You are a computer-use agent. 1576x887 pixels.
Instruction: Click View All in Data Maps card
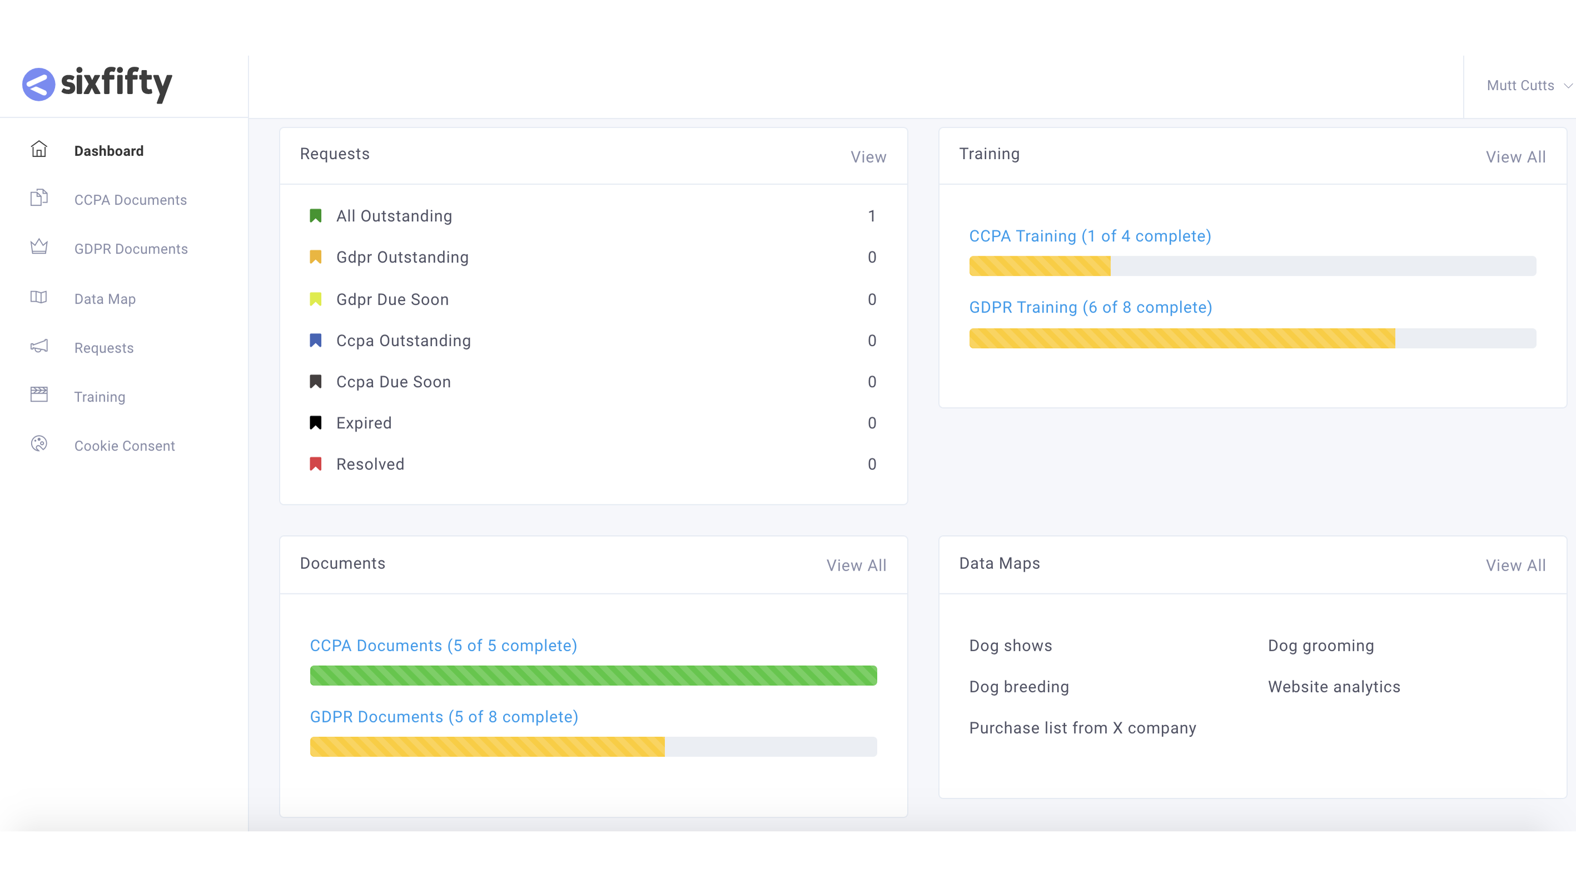[x=1515, y=566]
